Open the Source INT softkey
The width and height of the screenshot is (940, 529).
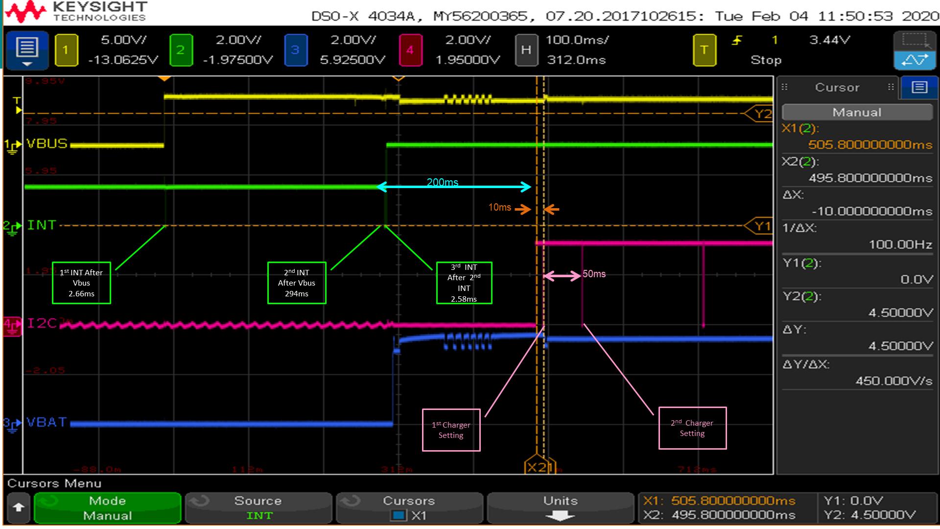point(258,508)
